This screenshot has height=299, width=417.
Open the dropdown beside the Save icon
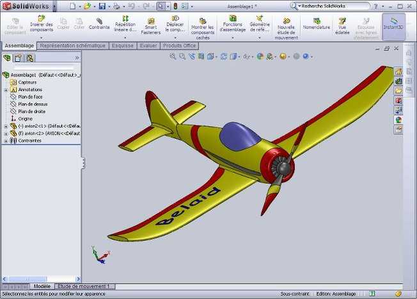[109, 6]
